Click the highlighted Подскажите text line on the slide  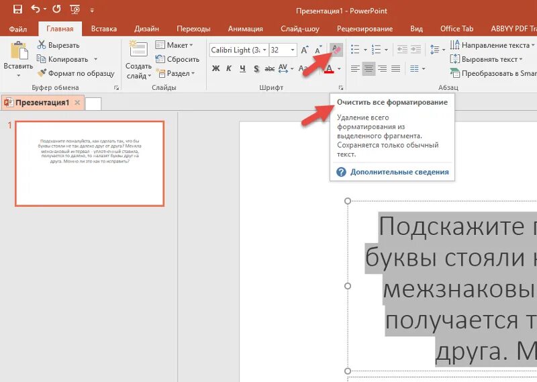pyautogui.click(x=458, y=226)
